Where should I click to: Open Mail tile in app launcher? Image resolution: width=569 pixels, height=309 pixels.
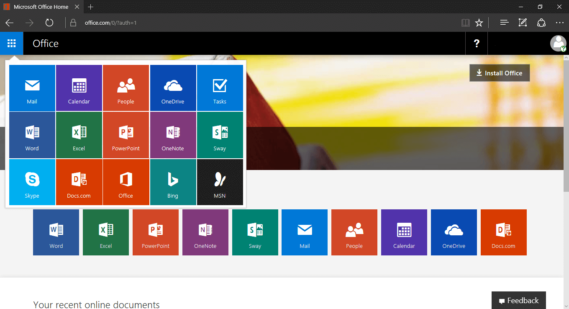[32, 88]
